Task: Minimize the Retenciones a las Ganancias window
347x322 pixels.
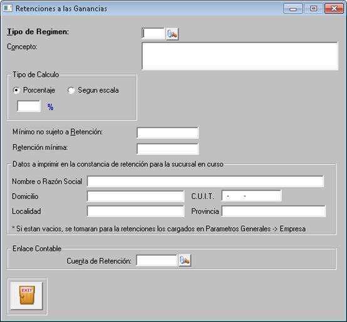Action: [293, 9]
